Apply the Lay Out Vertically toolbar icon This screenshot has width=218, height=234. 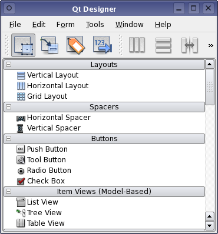pyautogui.click(x=163, y=45)
